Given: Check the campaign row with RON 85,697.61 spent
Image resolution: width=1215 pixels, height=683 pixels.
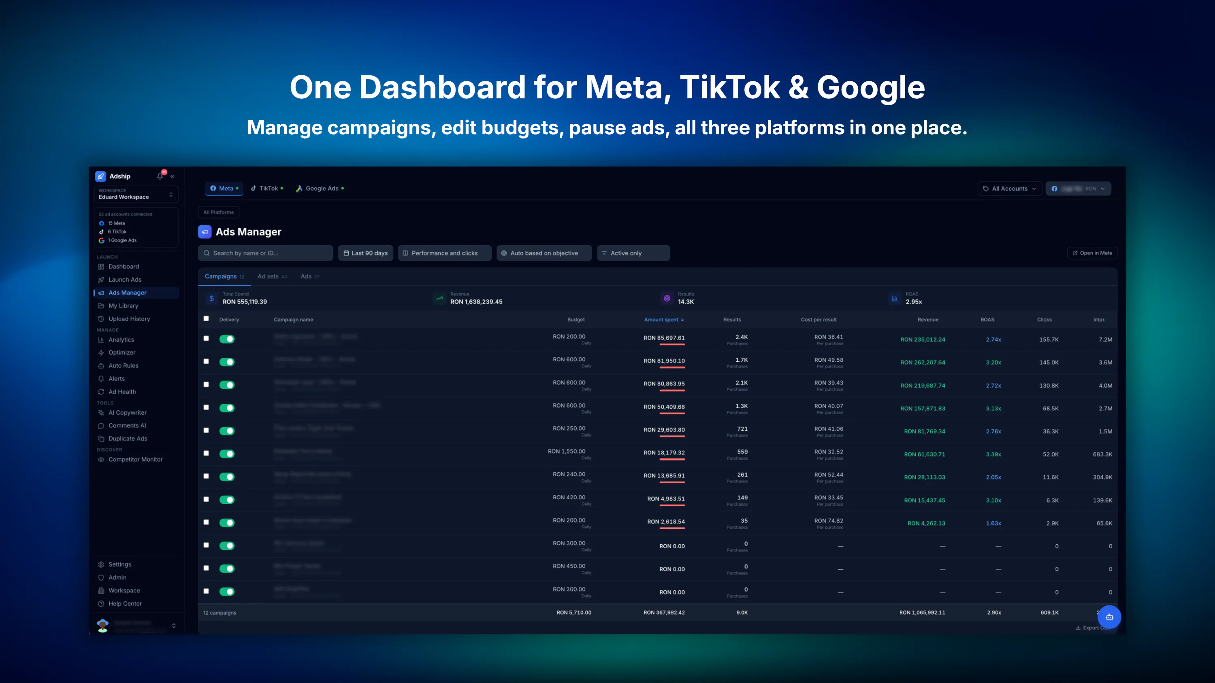Looking at the screenshot, I should tap(206, 338).
